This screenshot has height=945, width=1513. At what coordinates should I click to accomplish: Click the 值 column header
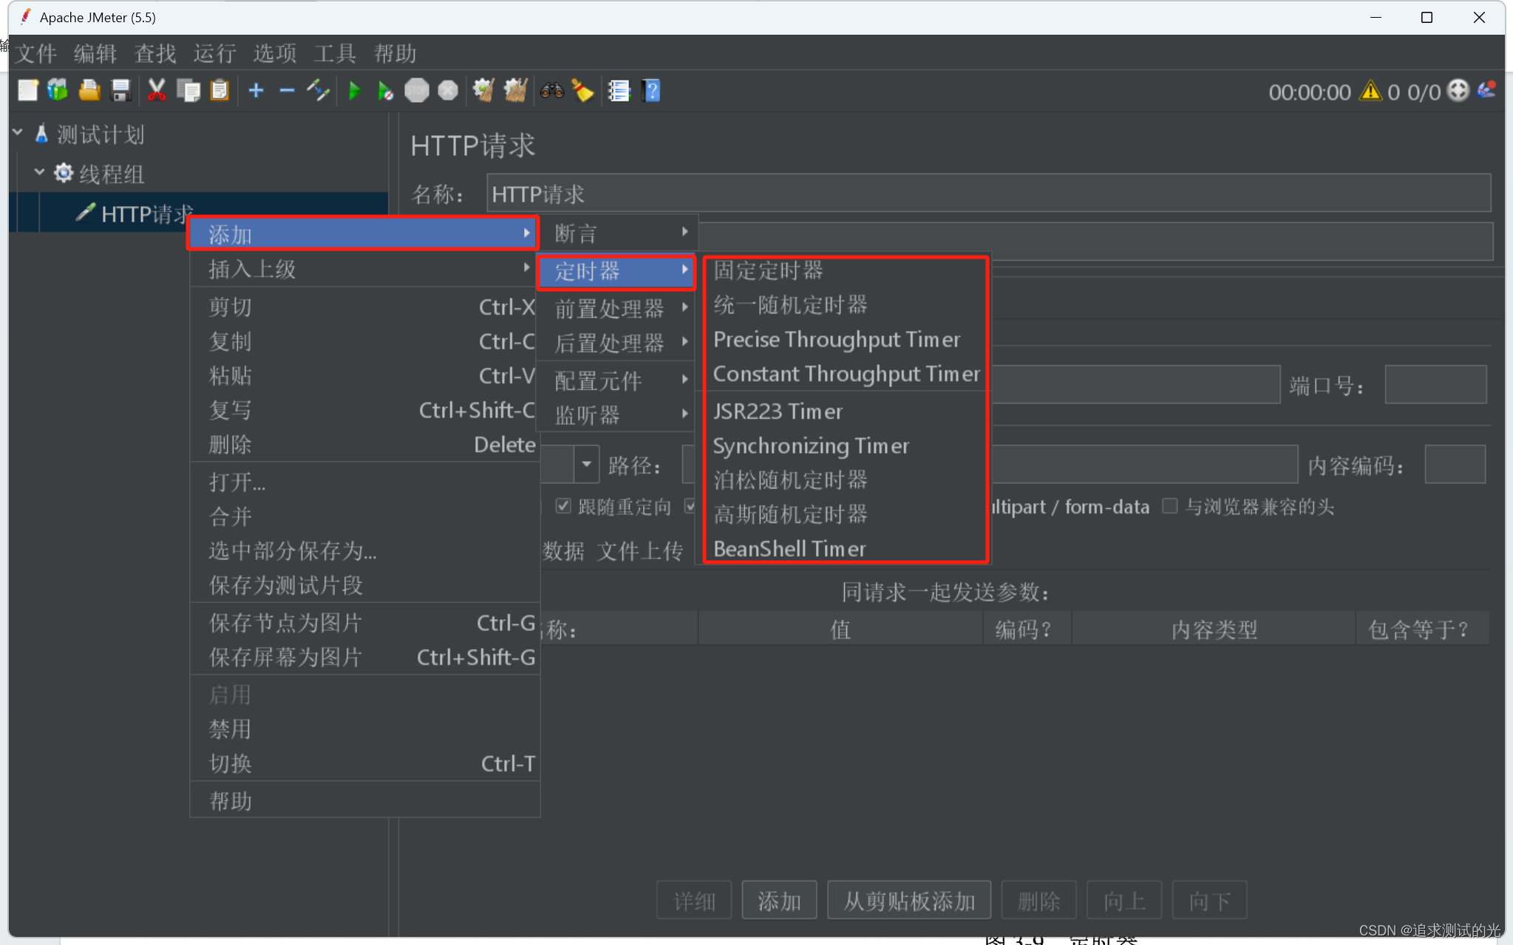(840, 629)
